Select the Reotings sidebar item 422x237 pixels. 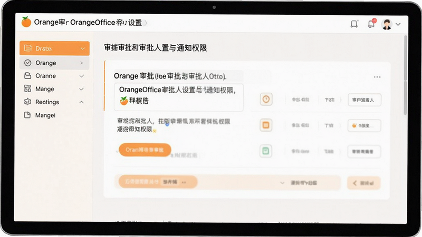point(54,102)
